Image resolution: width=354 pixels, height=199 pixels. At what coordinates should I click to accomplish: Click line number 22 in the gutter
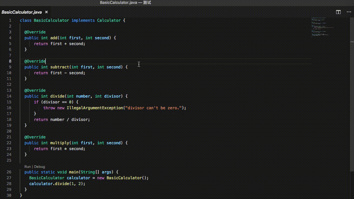coord(9,143)
